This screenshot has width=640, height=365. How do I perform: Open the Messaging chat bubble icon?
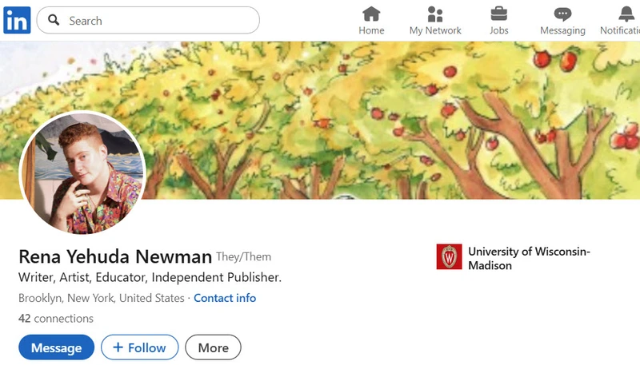562,14
